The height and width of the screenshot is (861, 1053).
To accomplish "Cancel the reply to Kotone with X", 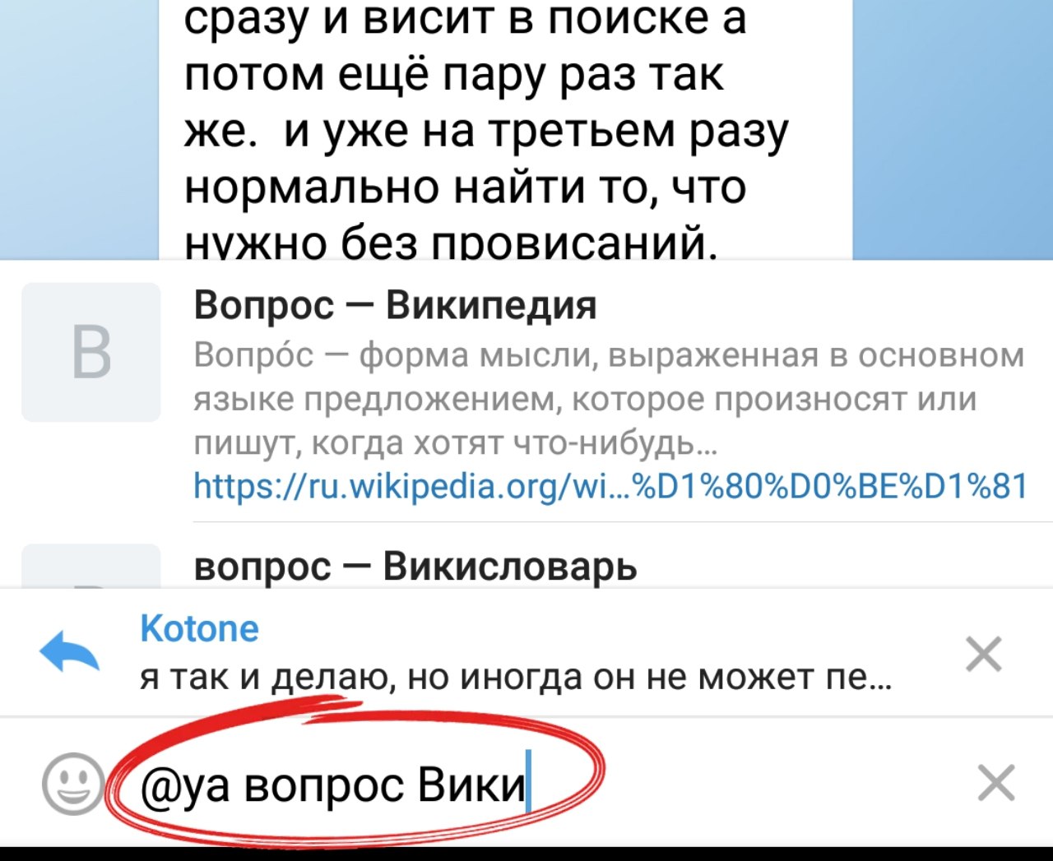I will (x=983, y=655).
